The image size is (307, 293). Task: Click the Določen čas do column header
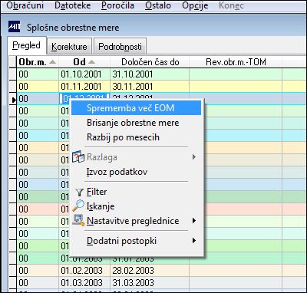click(x=150, y=62)
